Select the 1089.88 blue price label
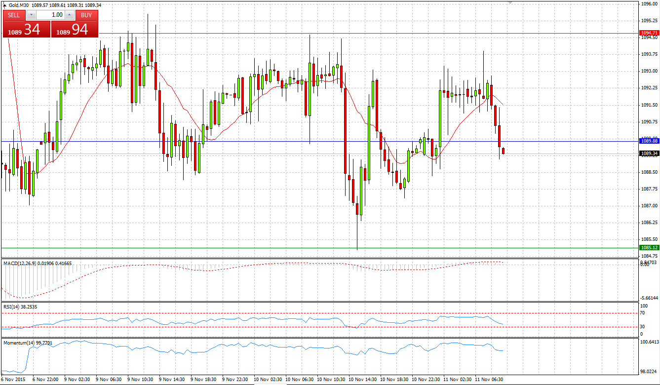The height and width of the screenshot is (385, 660). pos(649,141)
